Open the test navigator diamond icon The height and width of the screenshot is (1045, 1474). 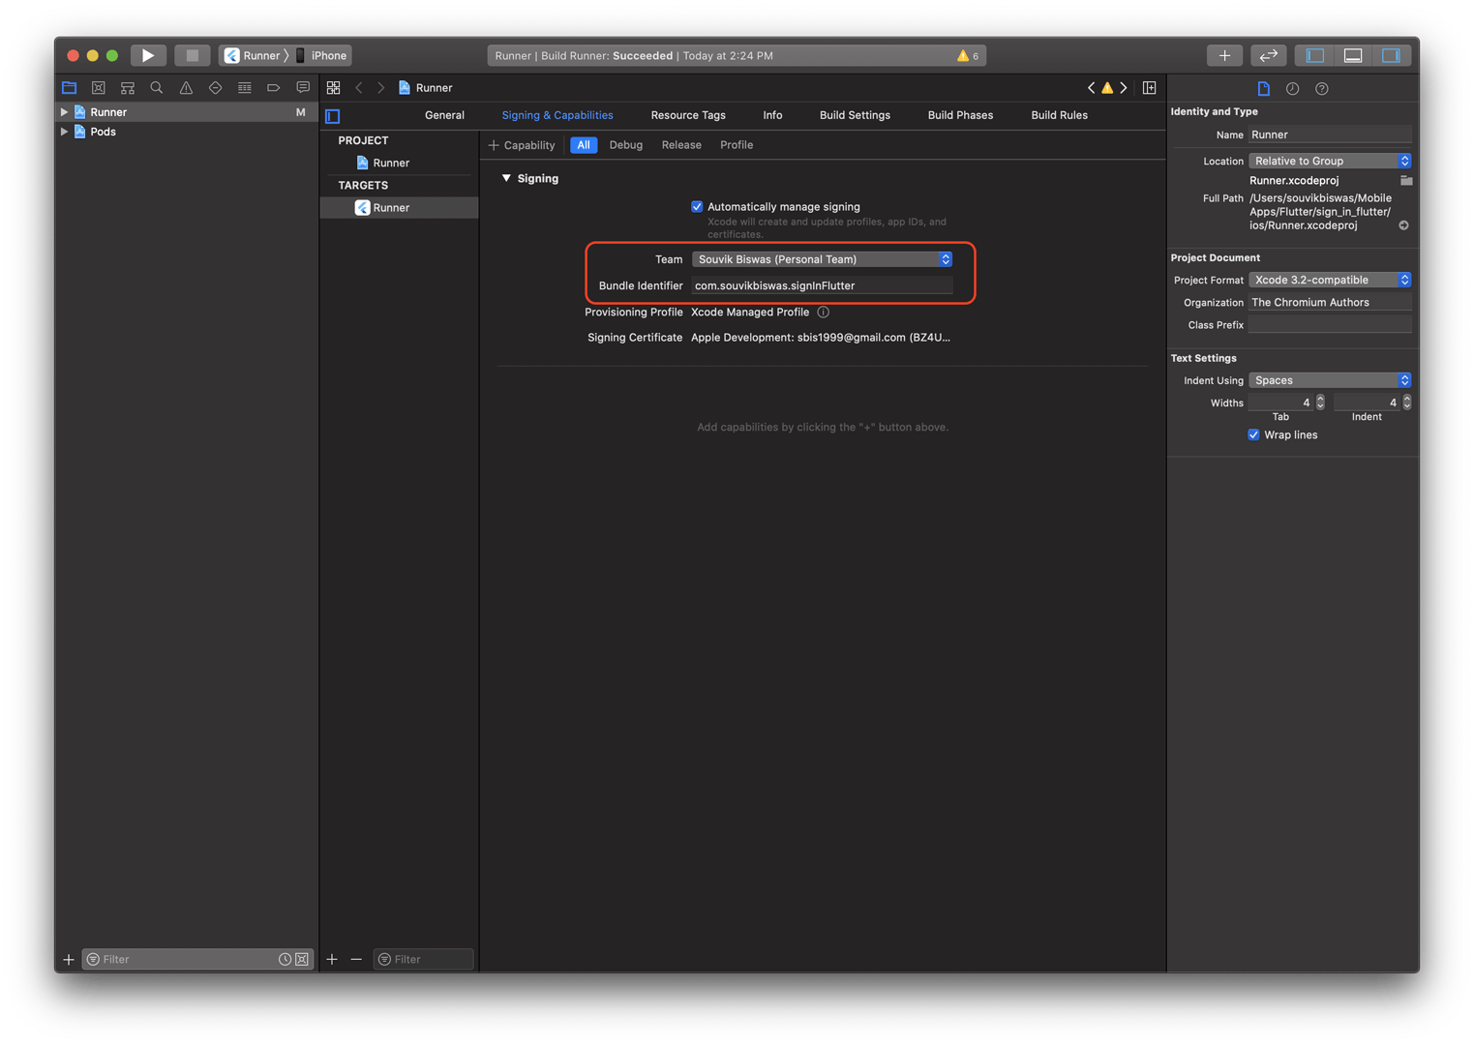click(215, 88)
